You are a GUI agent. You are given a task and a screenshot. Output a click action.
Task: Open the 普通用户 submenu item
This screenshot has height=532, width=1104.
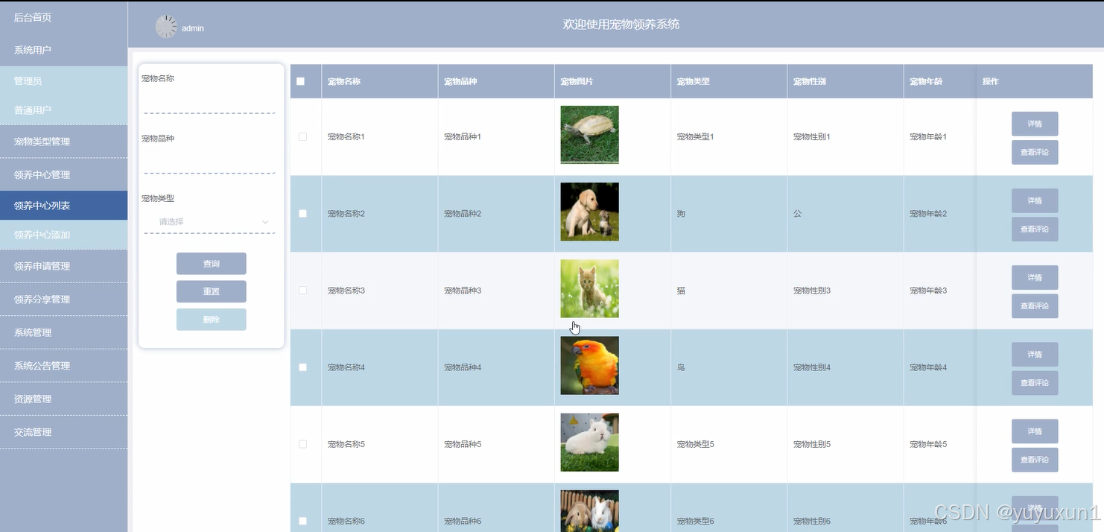point(64,110)
